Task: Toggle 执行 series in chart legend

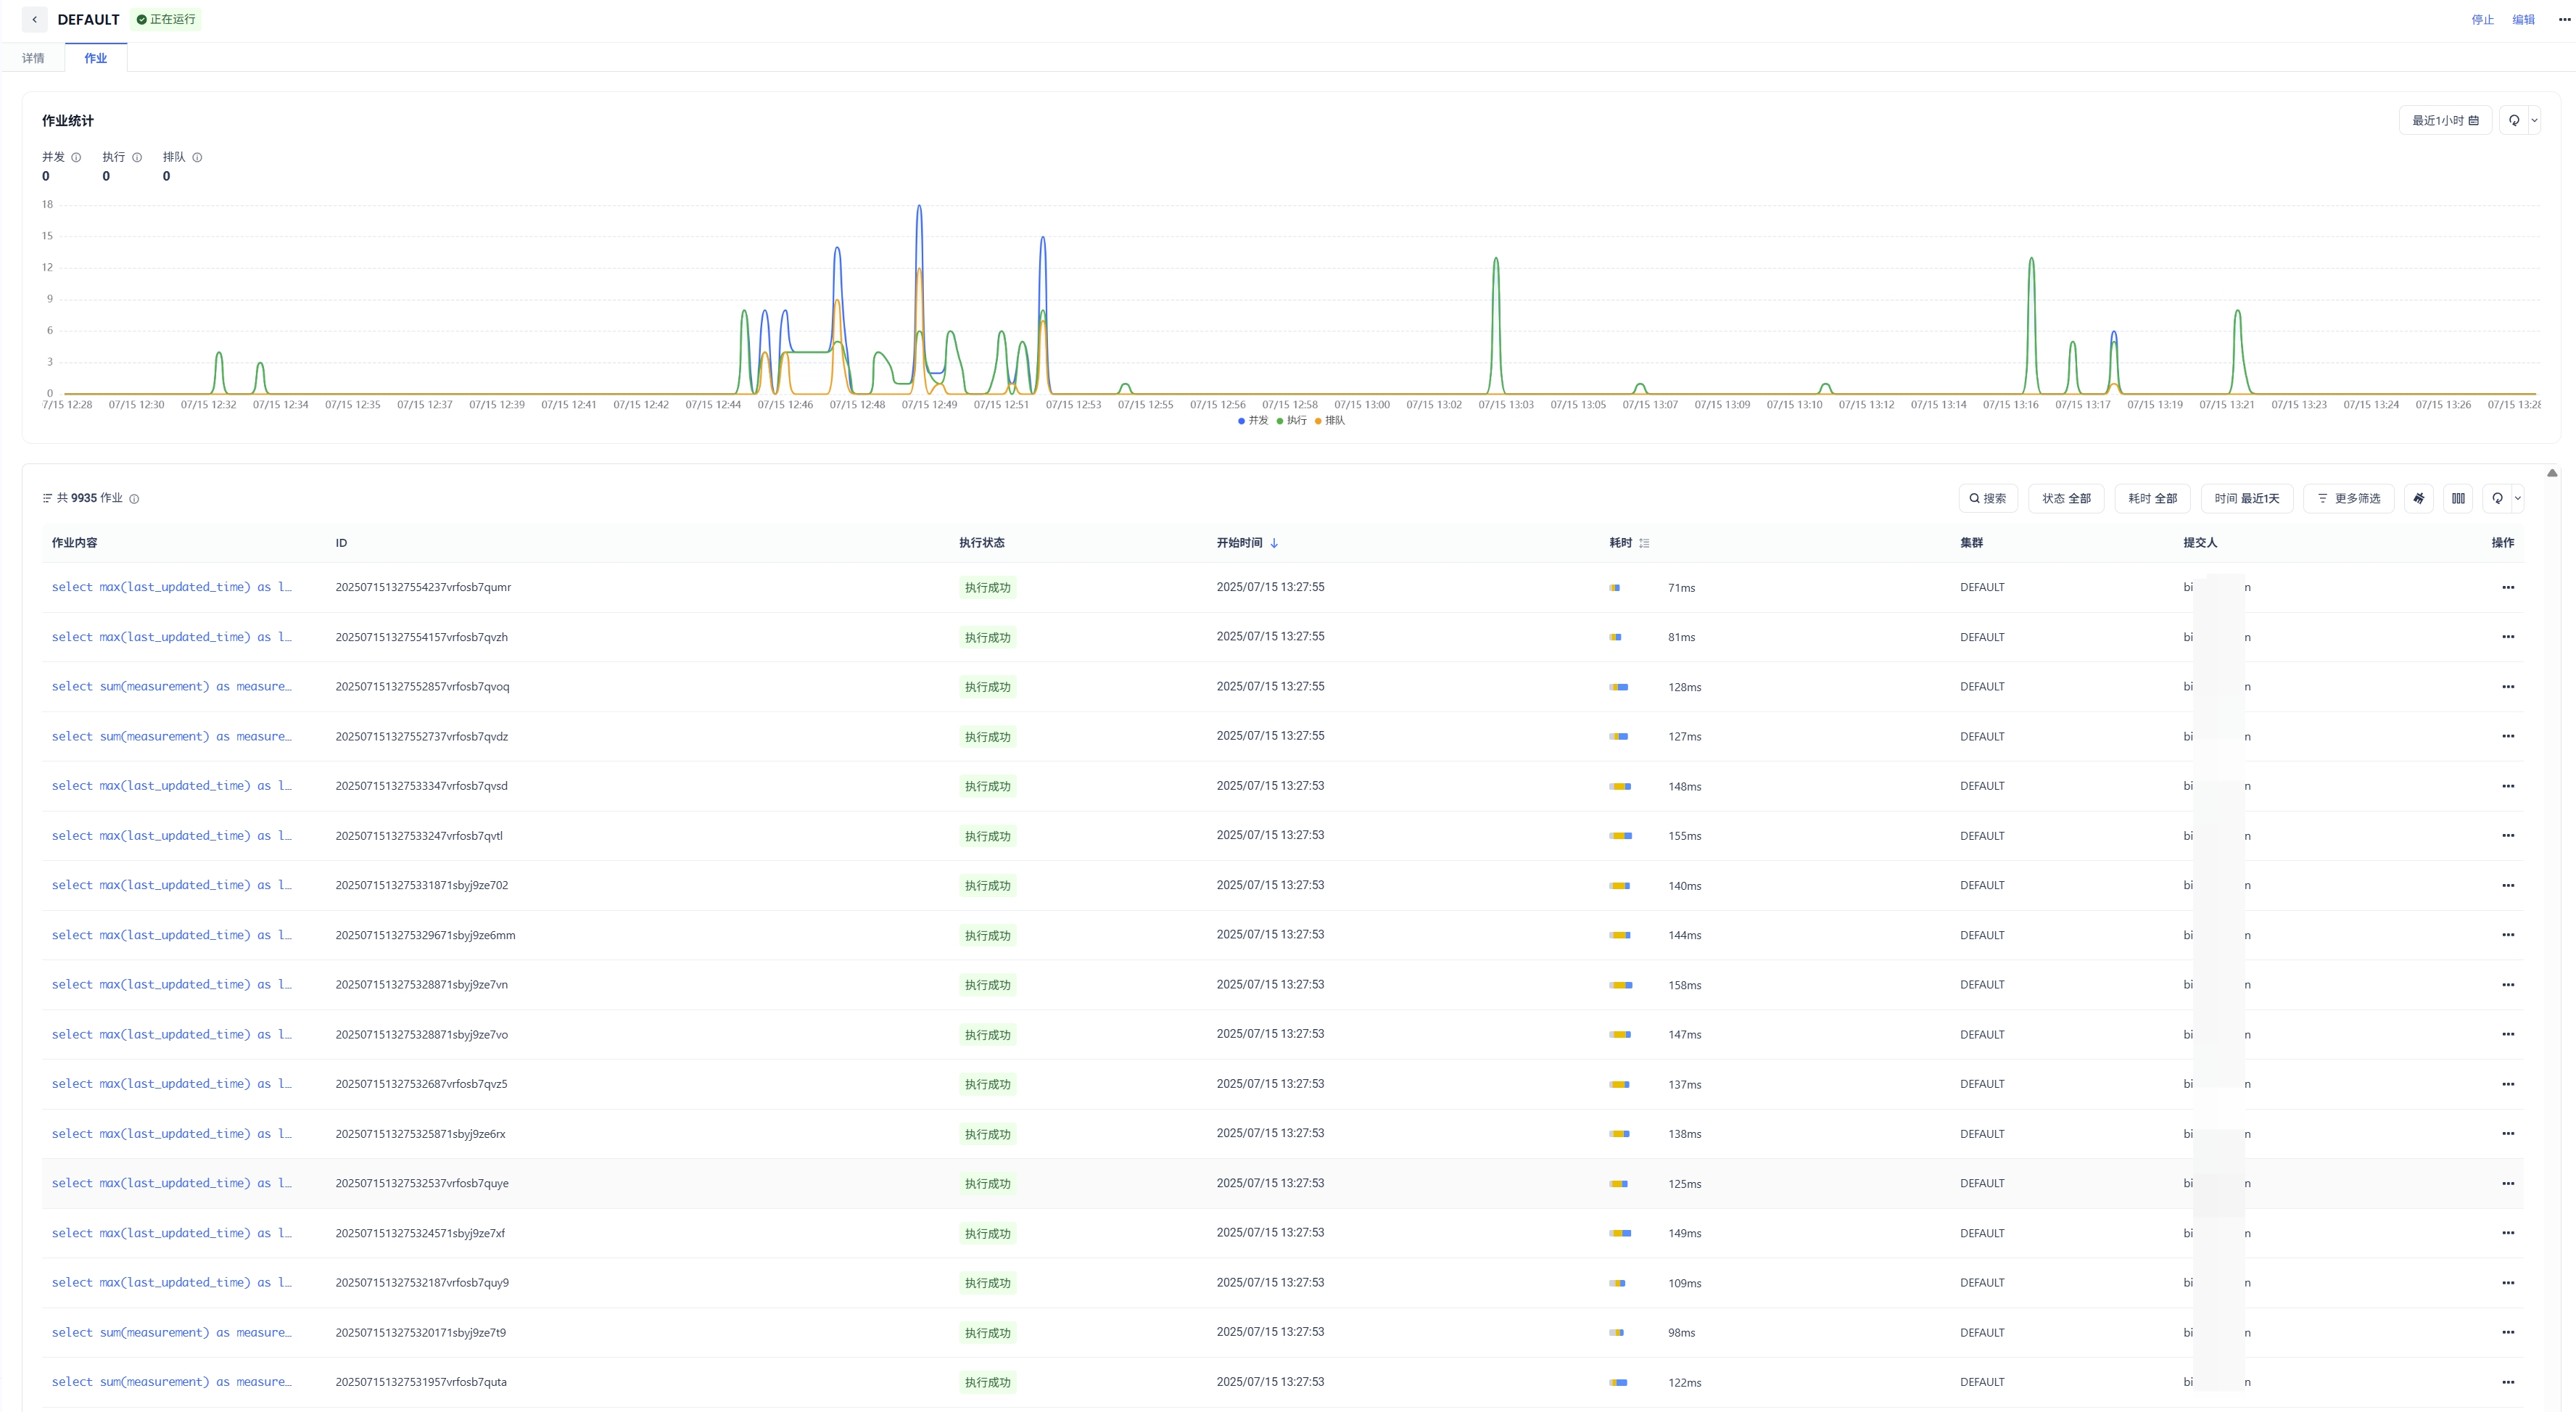Action: [x=1292, y=420]
